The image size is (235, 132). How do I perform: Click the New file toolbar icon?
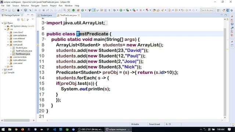click(3, 10)
